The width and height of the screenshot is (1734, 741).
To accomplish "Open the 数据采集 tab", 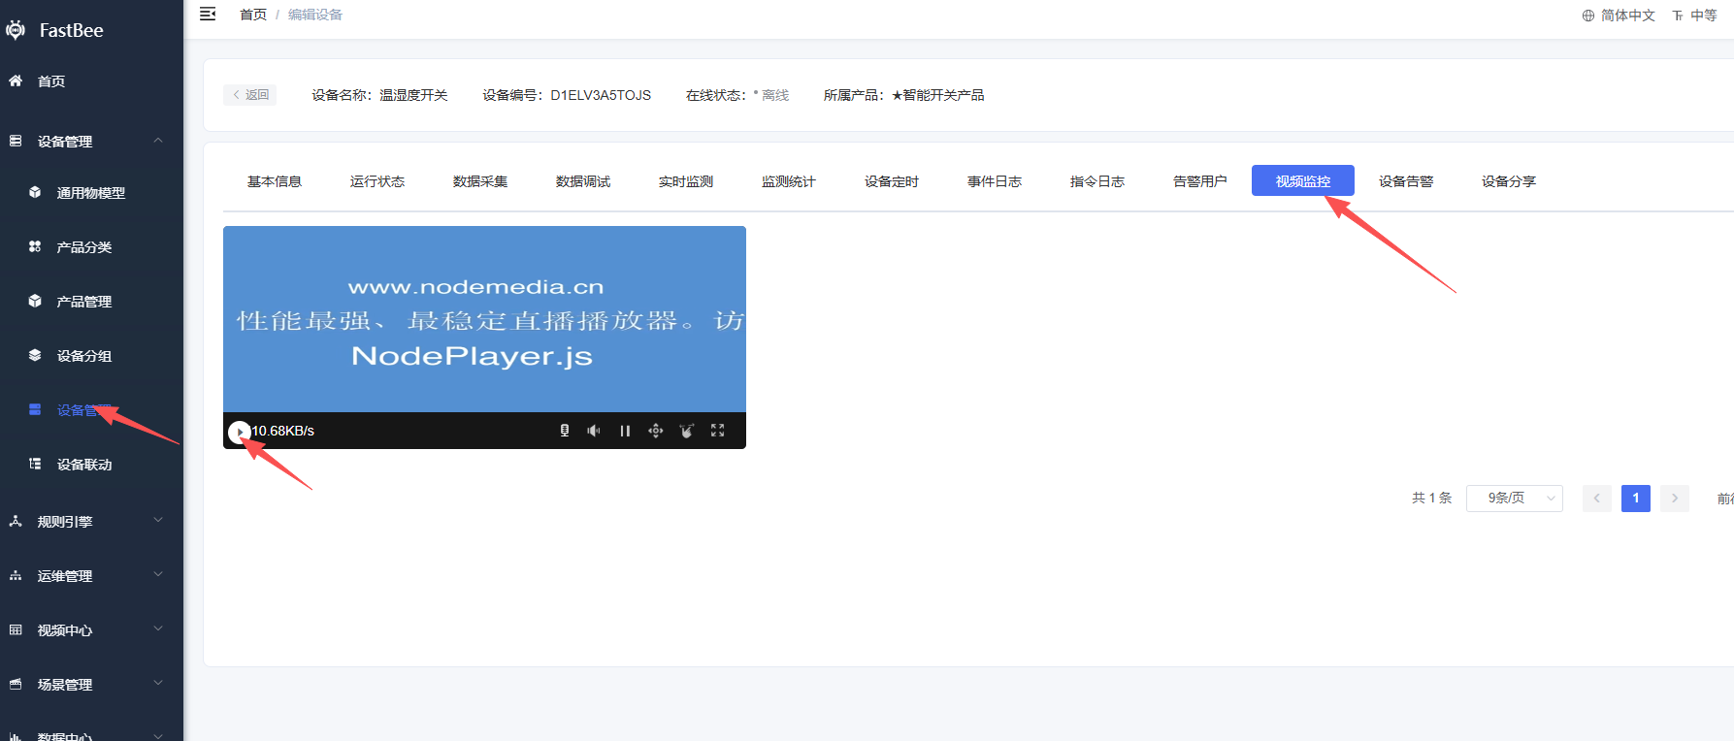I will pyautogui.click(x=480, y=181).
